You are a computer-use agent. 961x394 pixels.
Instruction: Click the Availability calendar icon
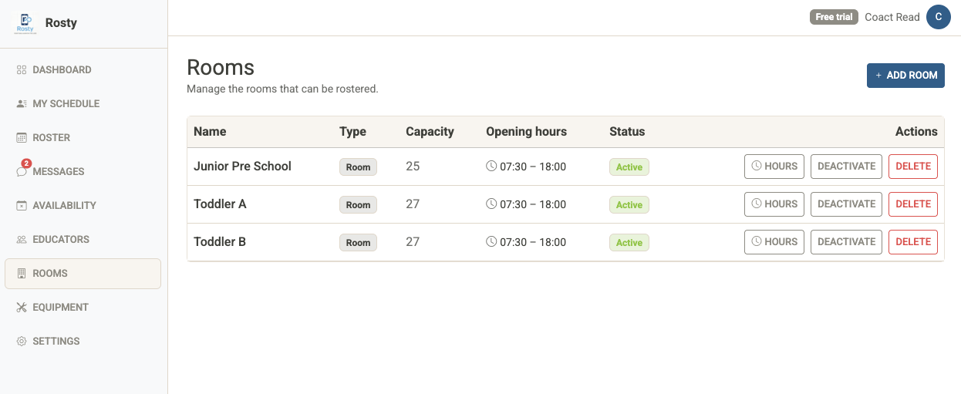point(22,206)
